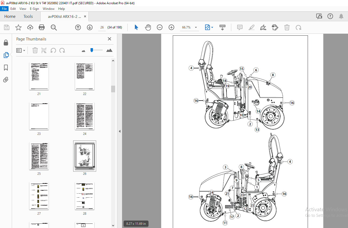Rotate pages counterclockwise in thumbnails panel

coord(53,50)
